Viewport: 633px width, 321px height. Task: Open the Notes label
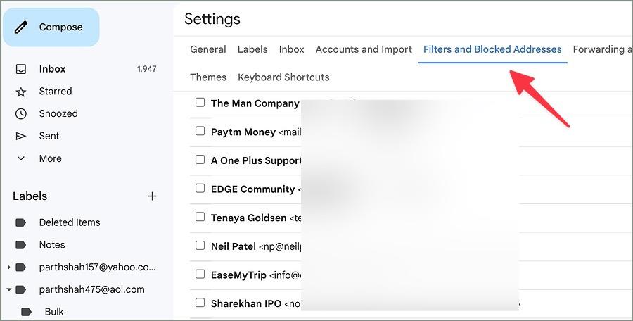[51, 245]
